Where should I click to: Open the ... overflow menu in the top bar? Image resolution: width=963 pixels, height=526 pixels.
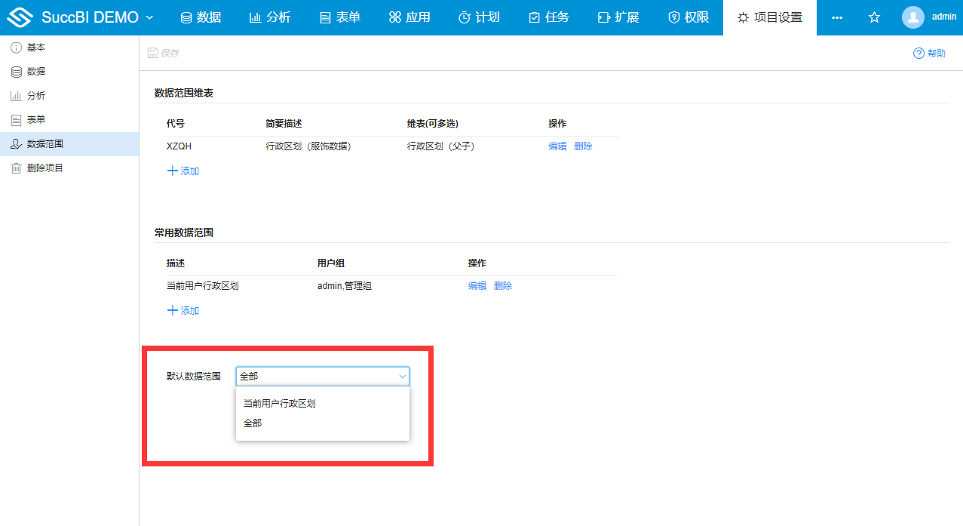[x=836, y=17]
